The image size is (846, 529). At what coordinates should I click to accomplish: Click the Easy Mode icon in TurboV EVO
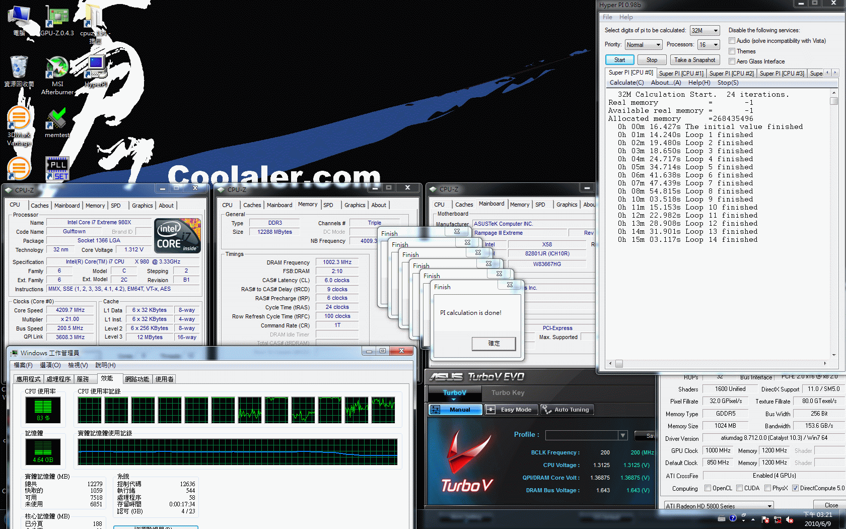click(x=490, y=410)
